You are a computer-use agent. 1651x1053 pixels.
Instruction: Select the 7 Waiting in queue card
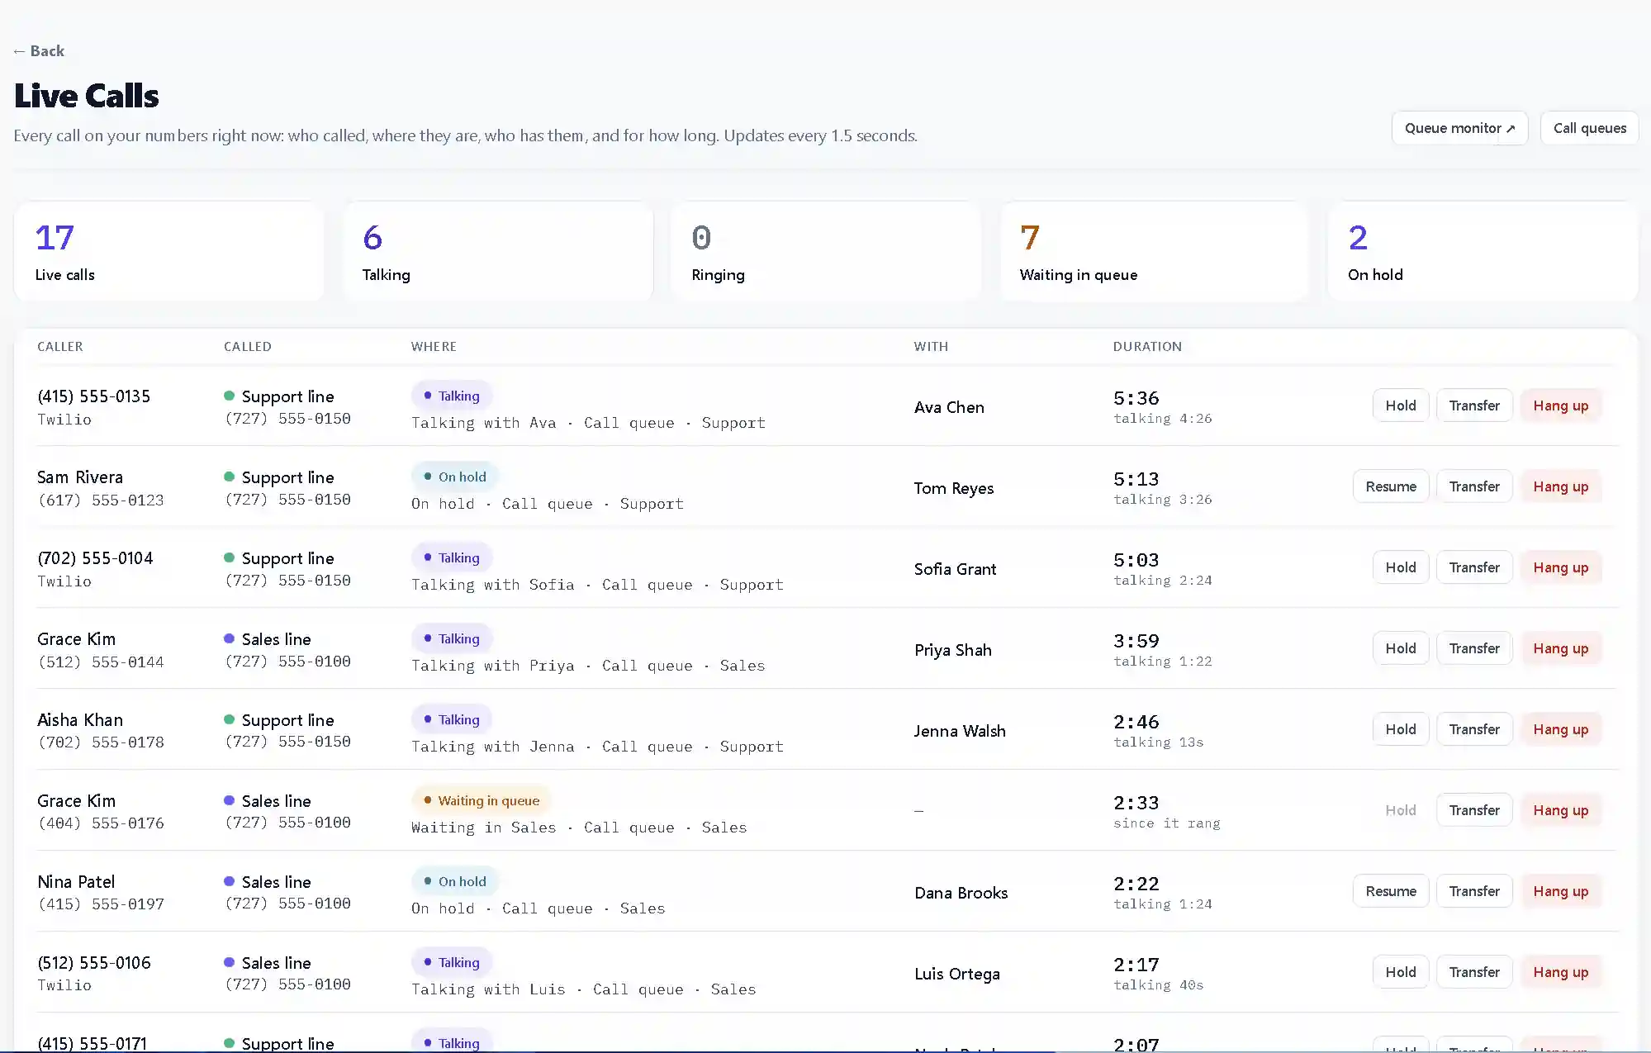coord(1154,251)
